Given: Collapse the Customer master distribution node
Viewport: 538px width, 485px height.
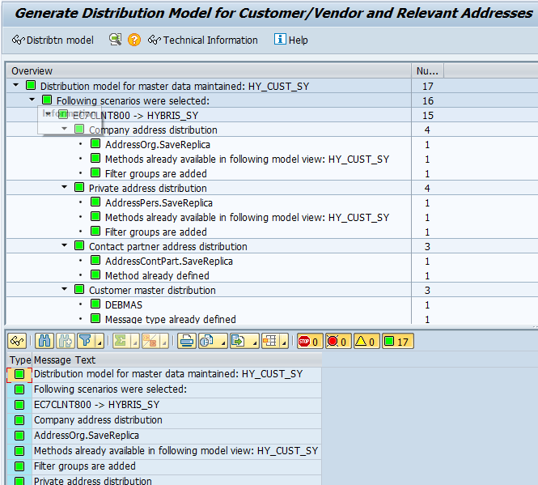Looking at the screenshot, I should (x=65, y=290).
